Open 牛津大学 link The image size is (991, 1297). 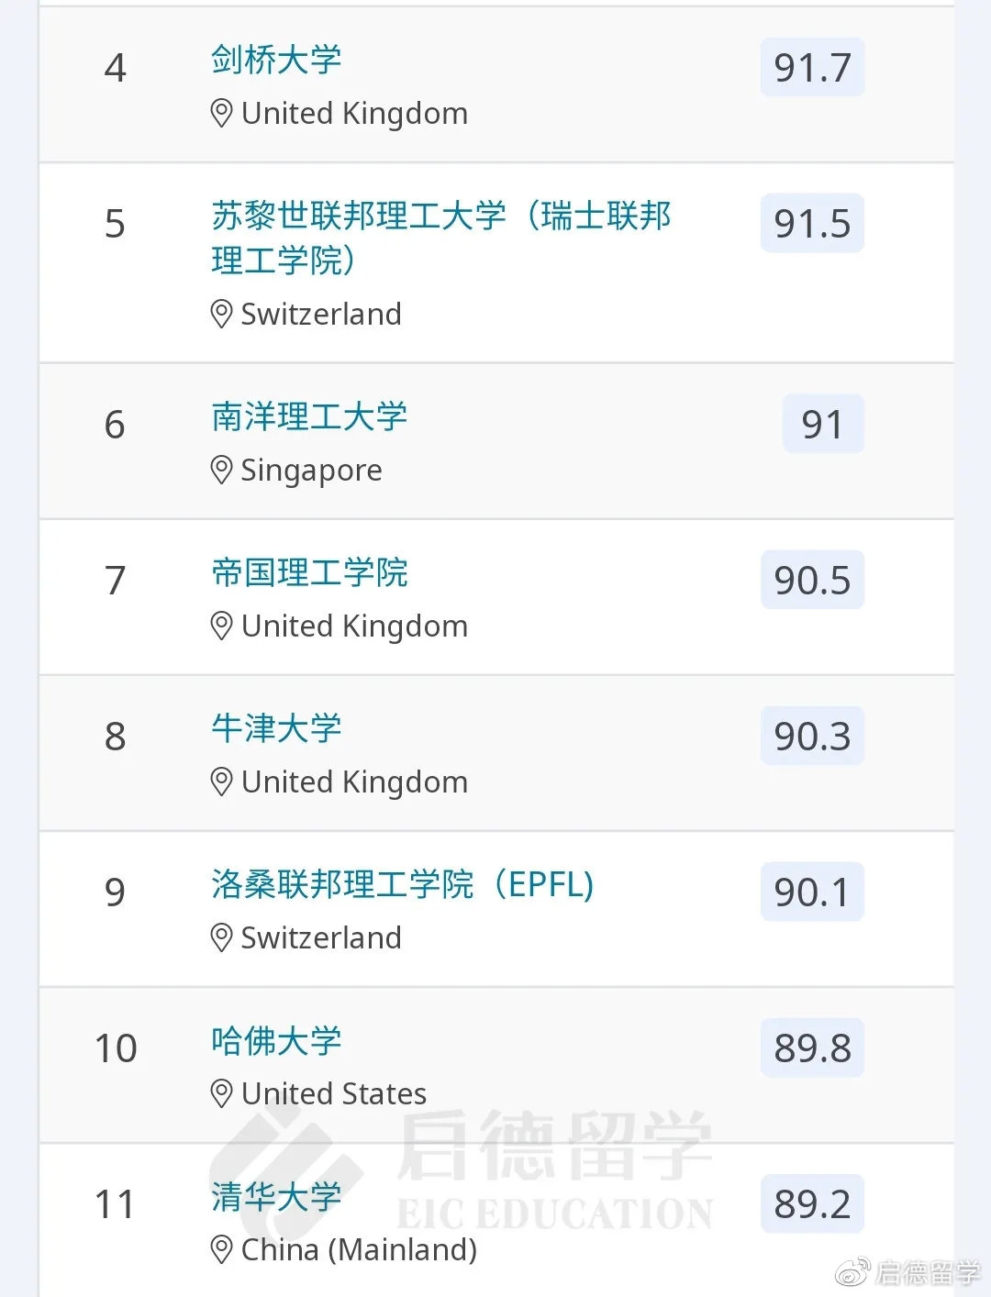(276, 729)
